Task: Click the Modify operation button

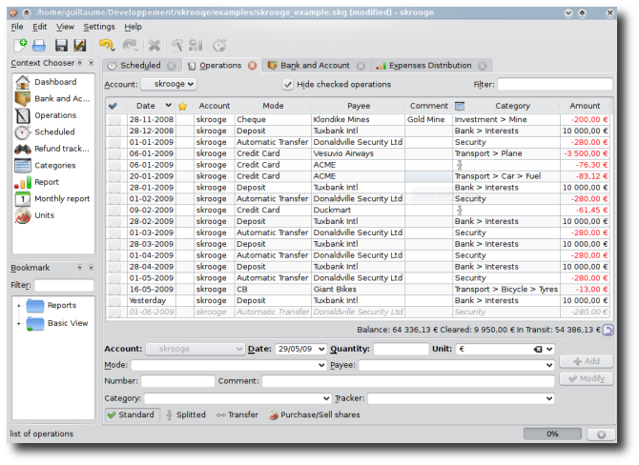Action: click(586, 378)
